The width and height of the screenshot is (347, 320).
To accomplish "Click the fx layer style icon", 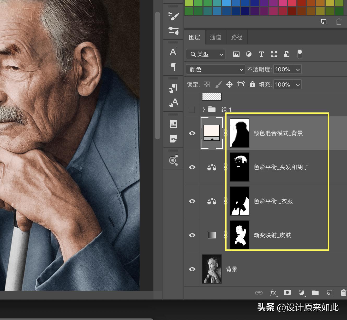I will click(273, 293).
